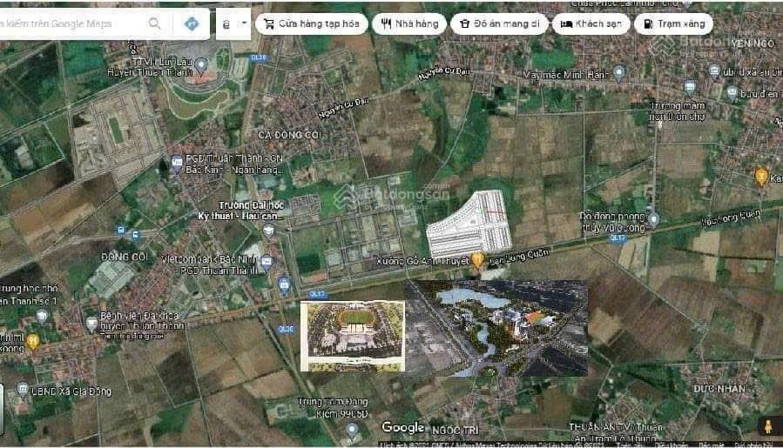
Task: Click the Bệnh viện Đa khoa hospital marker
Action: point(91,324)
